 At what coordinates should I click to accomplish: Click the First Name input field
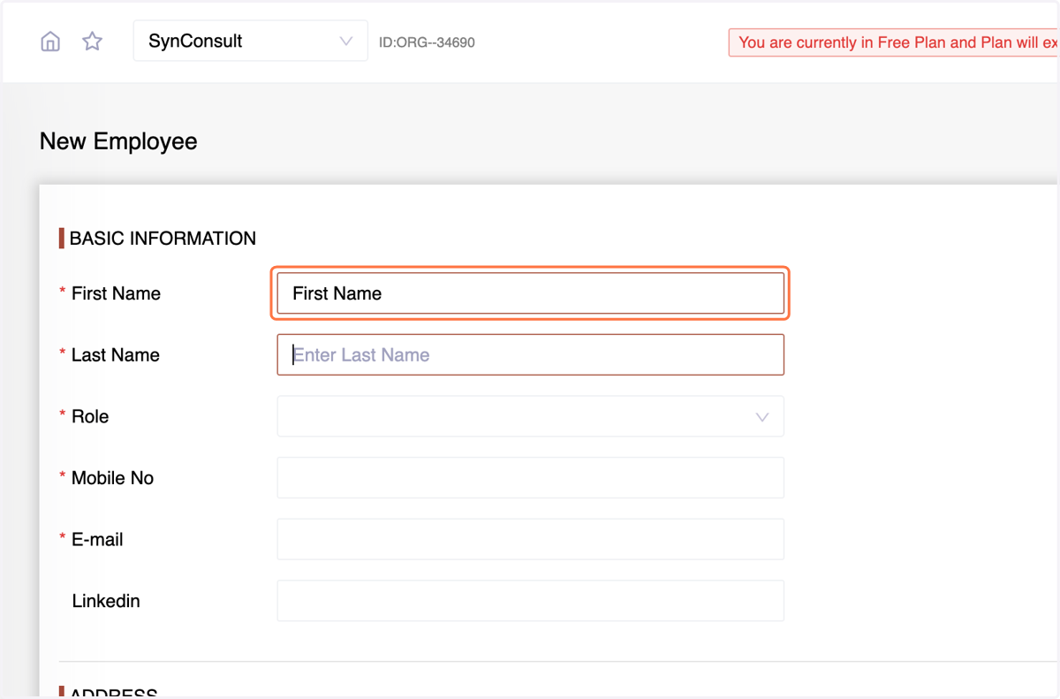pyautogui.click(x=530, y=293)
